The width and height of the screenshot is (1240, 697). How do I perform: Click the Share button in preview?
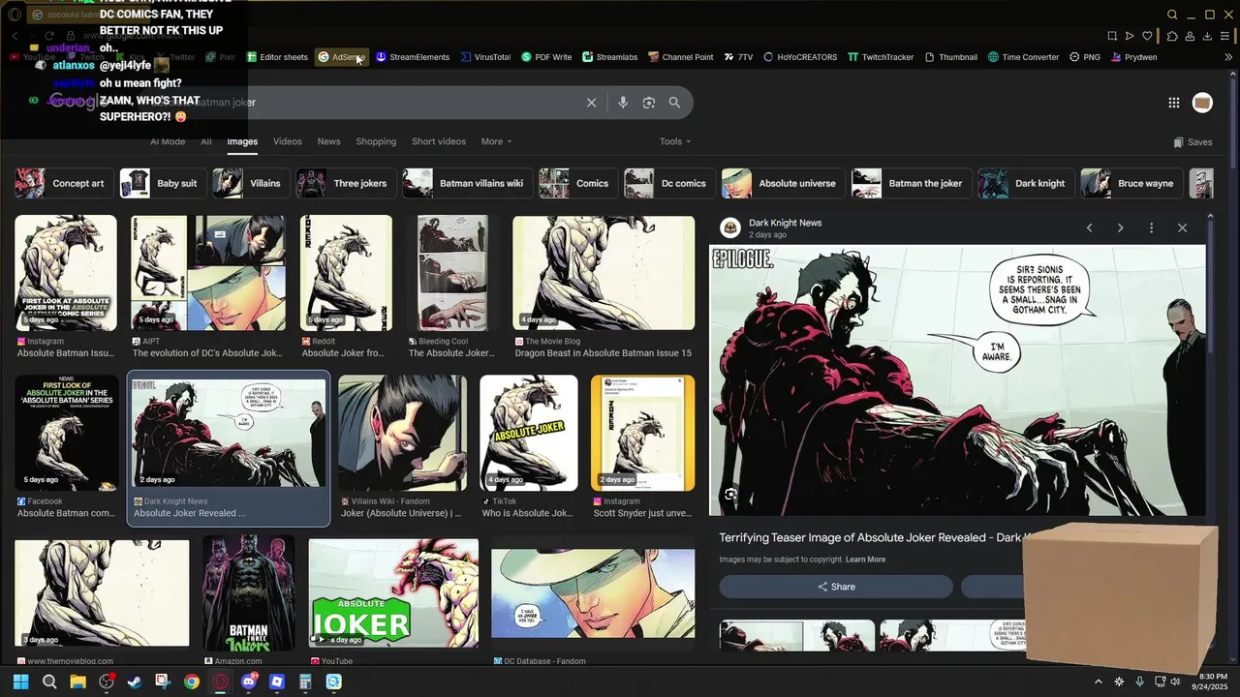pyautogui.click(x=836, y=587)
